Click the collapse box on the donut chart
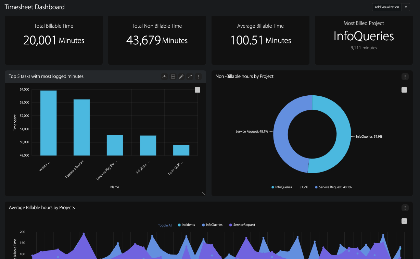420x259 pixels. [404, 90]
